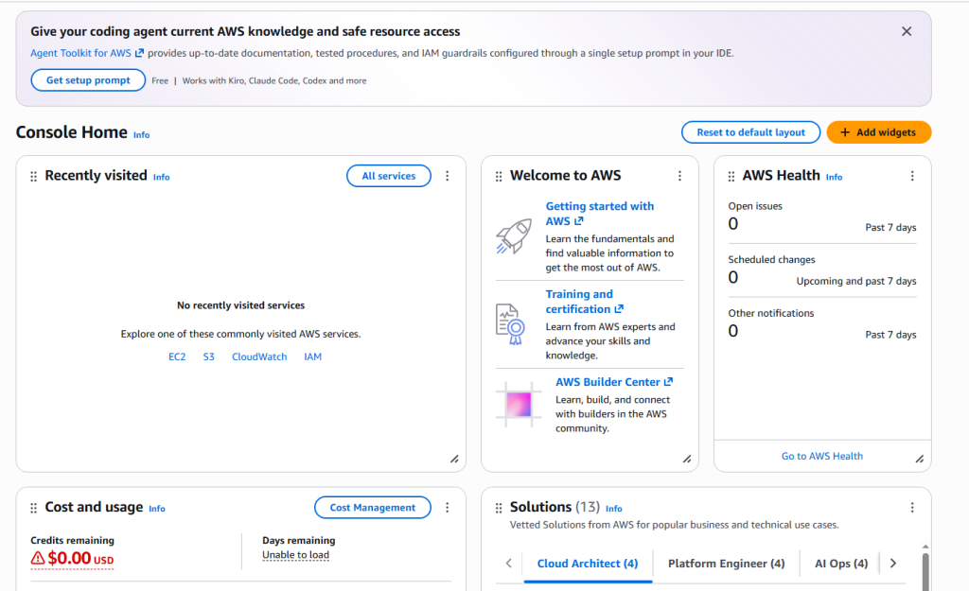This screenshot has height=591, width=969.
Task: Show more Solutions tabs with right chevron
Action: (893, 564)
